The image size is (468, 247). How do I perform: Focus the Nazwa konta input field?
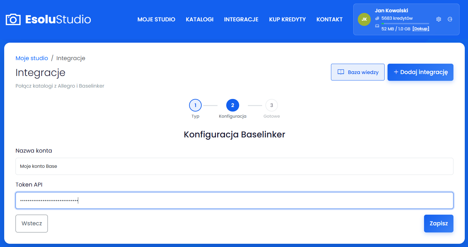coord(234,166)
